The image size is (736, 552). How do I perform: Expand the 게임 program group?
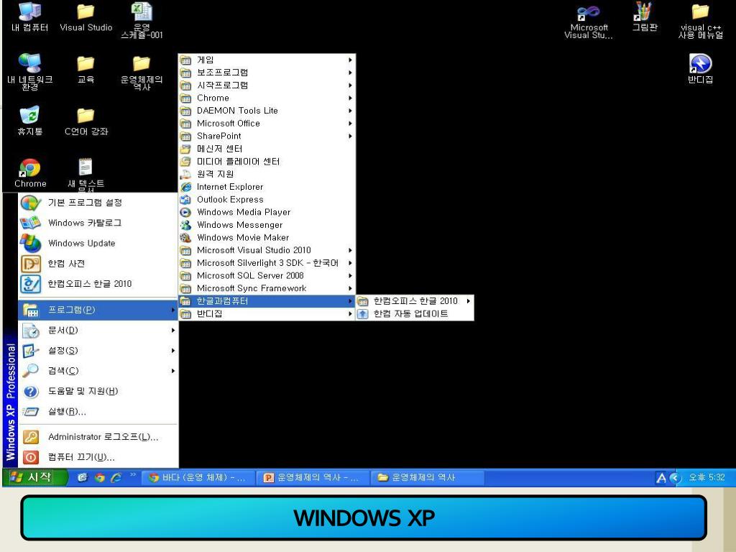coord(267,60)
